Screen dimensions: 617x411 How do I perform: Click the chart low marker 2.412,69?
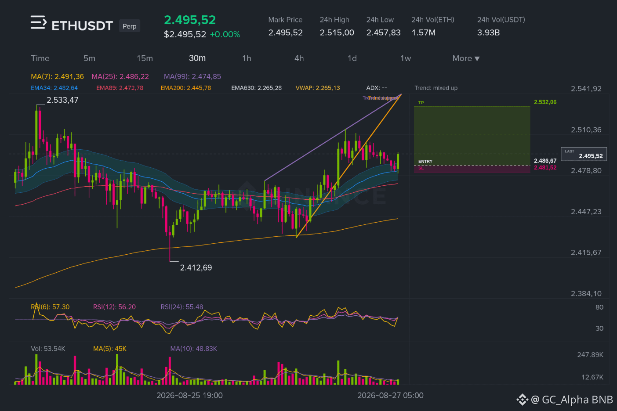196,267
